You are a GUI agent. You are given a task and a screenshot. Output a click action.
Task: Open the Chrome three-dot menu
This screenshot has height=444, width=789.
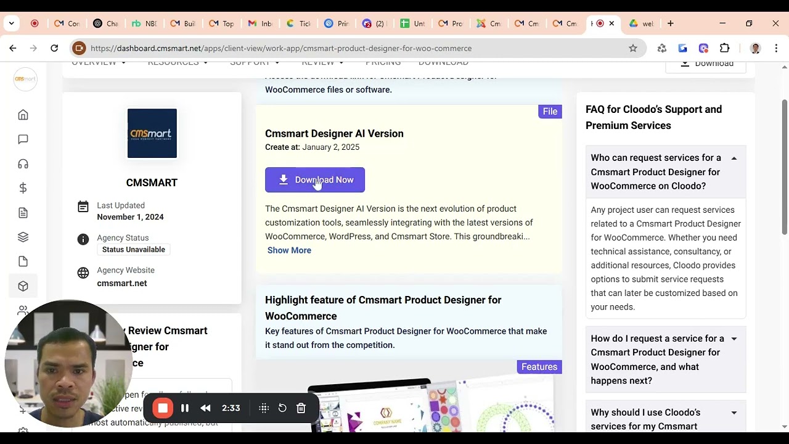(x=776, y=48)
